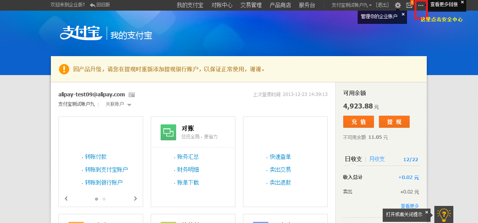Toggle the lightbulb tips icon

click(x=444, y=214)
